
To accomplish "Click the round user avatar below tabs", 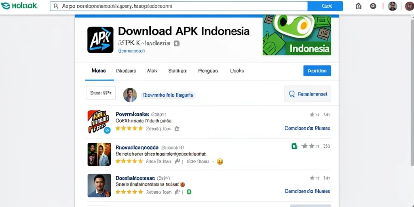I will pos(130,95).
